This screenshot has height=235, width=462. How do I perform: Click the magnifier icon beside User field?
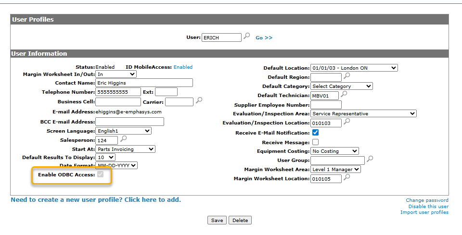coord(247,37)
